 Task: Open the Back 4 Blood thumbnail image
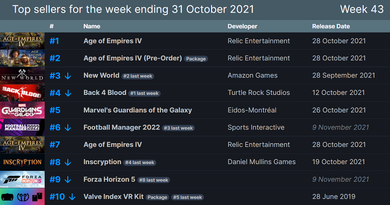pyautogui.click(x=22, y=93)
